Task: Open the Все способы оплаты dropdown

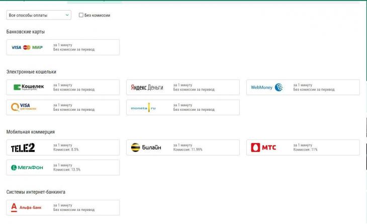Action: click(35, 15)
